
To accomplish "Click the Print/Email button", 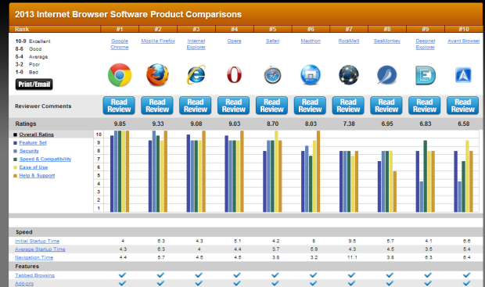I will (34, 84).
